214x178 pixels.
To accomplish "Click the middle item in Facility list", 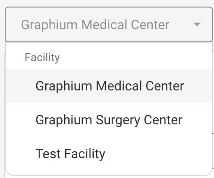I will [109, 120].
